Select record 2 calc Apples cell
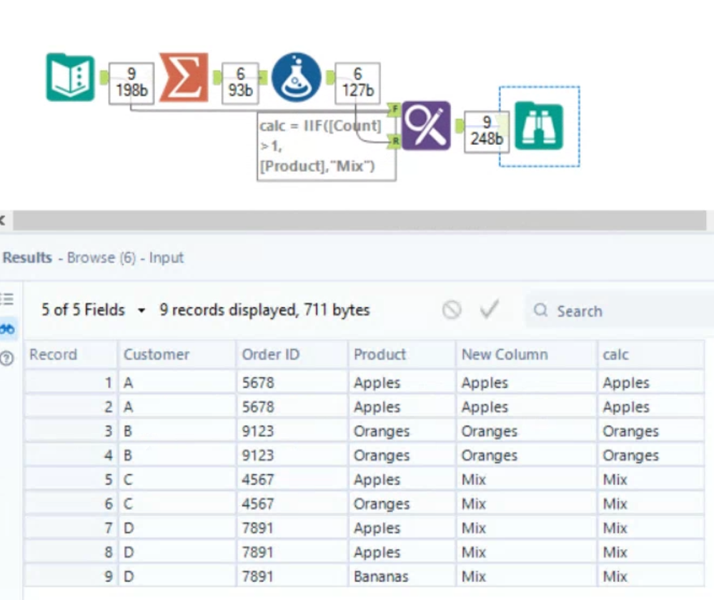The height and width of the screenshot is (600, 714). [651, 406]
